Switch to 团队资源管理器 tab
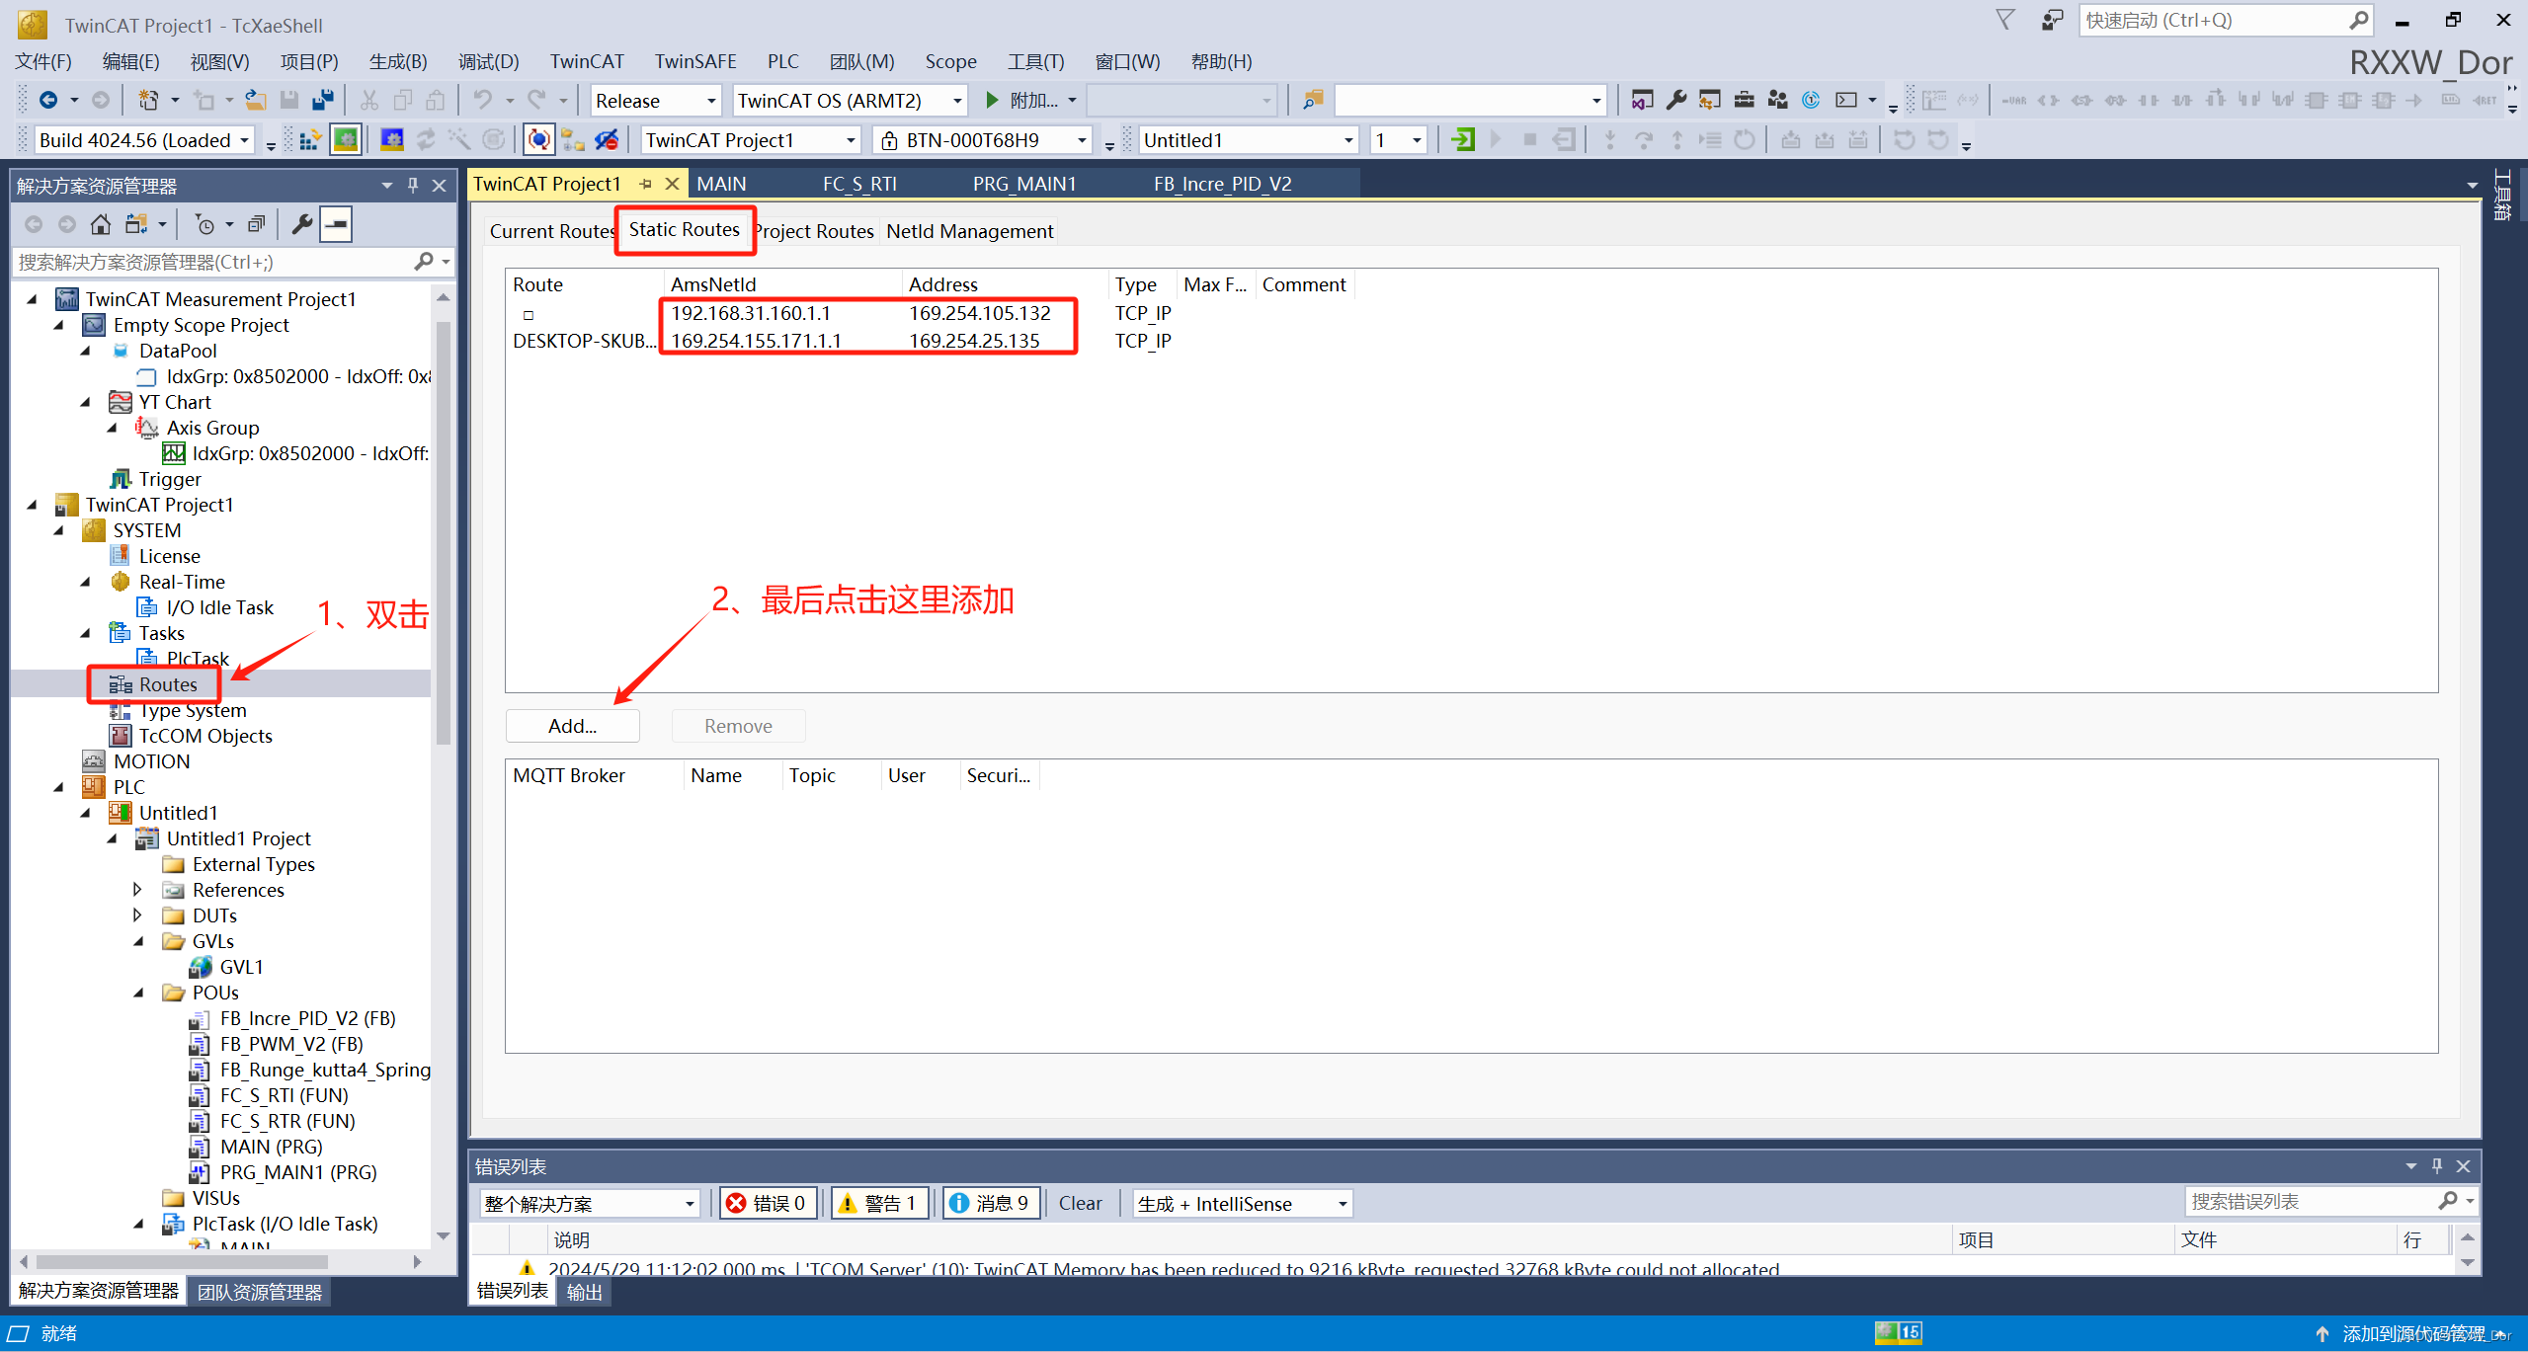Screen dimensions: 2528x1352 pos(260,1291)
